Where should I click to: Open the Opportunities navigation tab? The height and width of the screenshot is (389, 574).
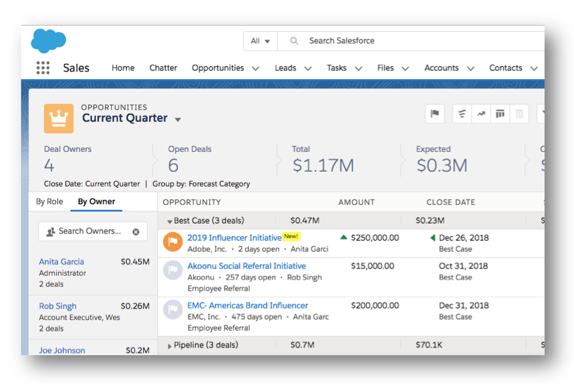218,68
